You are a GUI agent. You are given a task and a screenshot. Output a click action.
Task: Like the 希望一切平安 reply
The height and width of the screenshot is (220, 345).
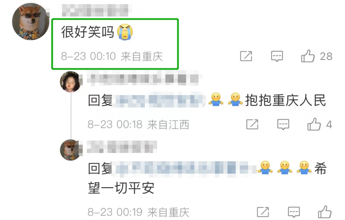[x=325, y=212]
